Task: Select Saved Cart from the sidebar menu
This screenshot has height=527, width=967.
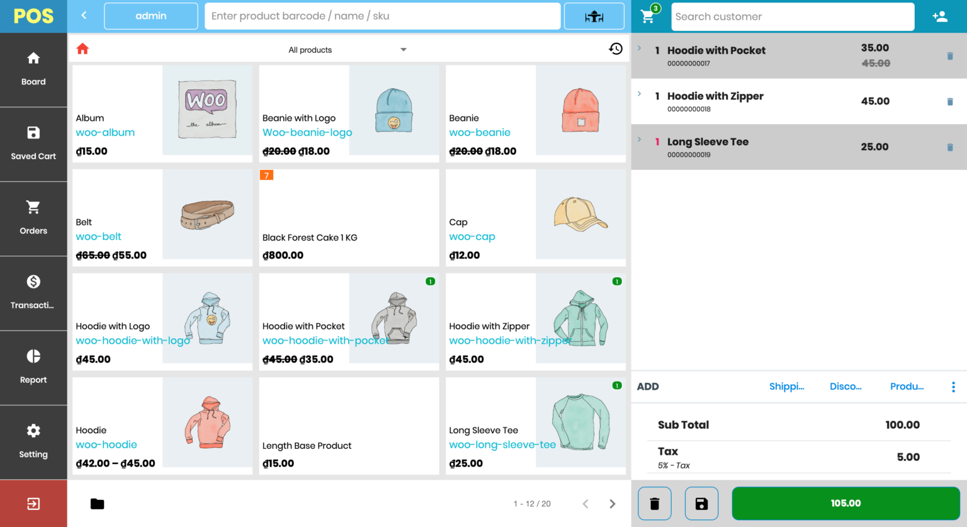Action: 33,144
